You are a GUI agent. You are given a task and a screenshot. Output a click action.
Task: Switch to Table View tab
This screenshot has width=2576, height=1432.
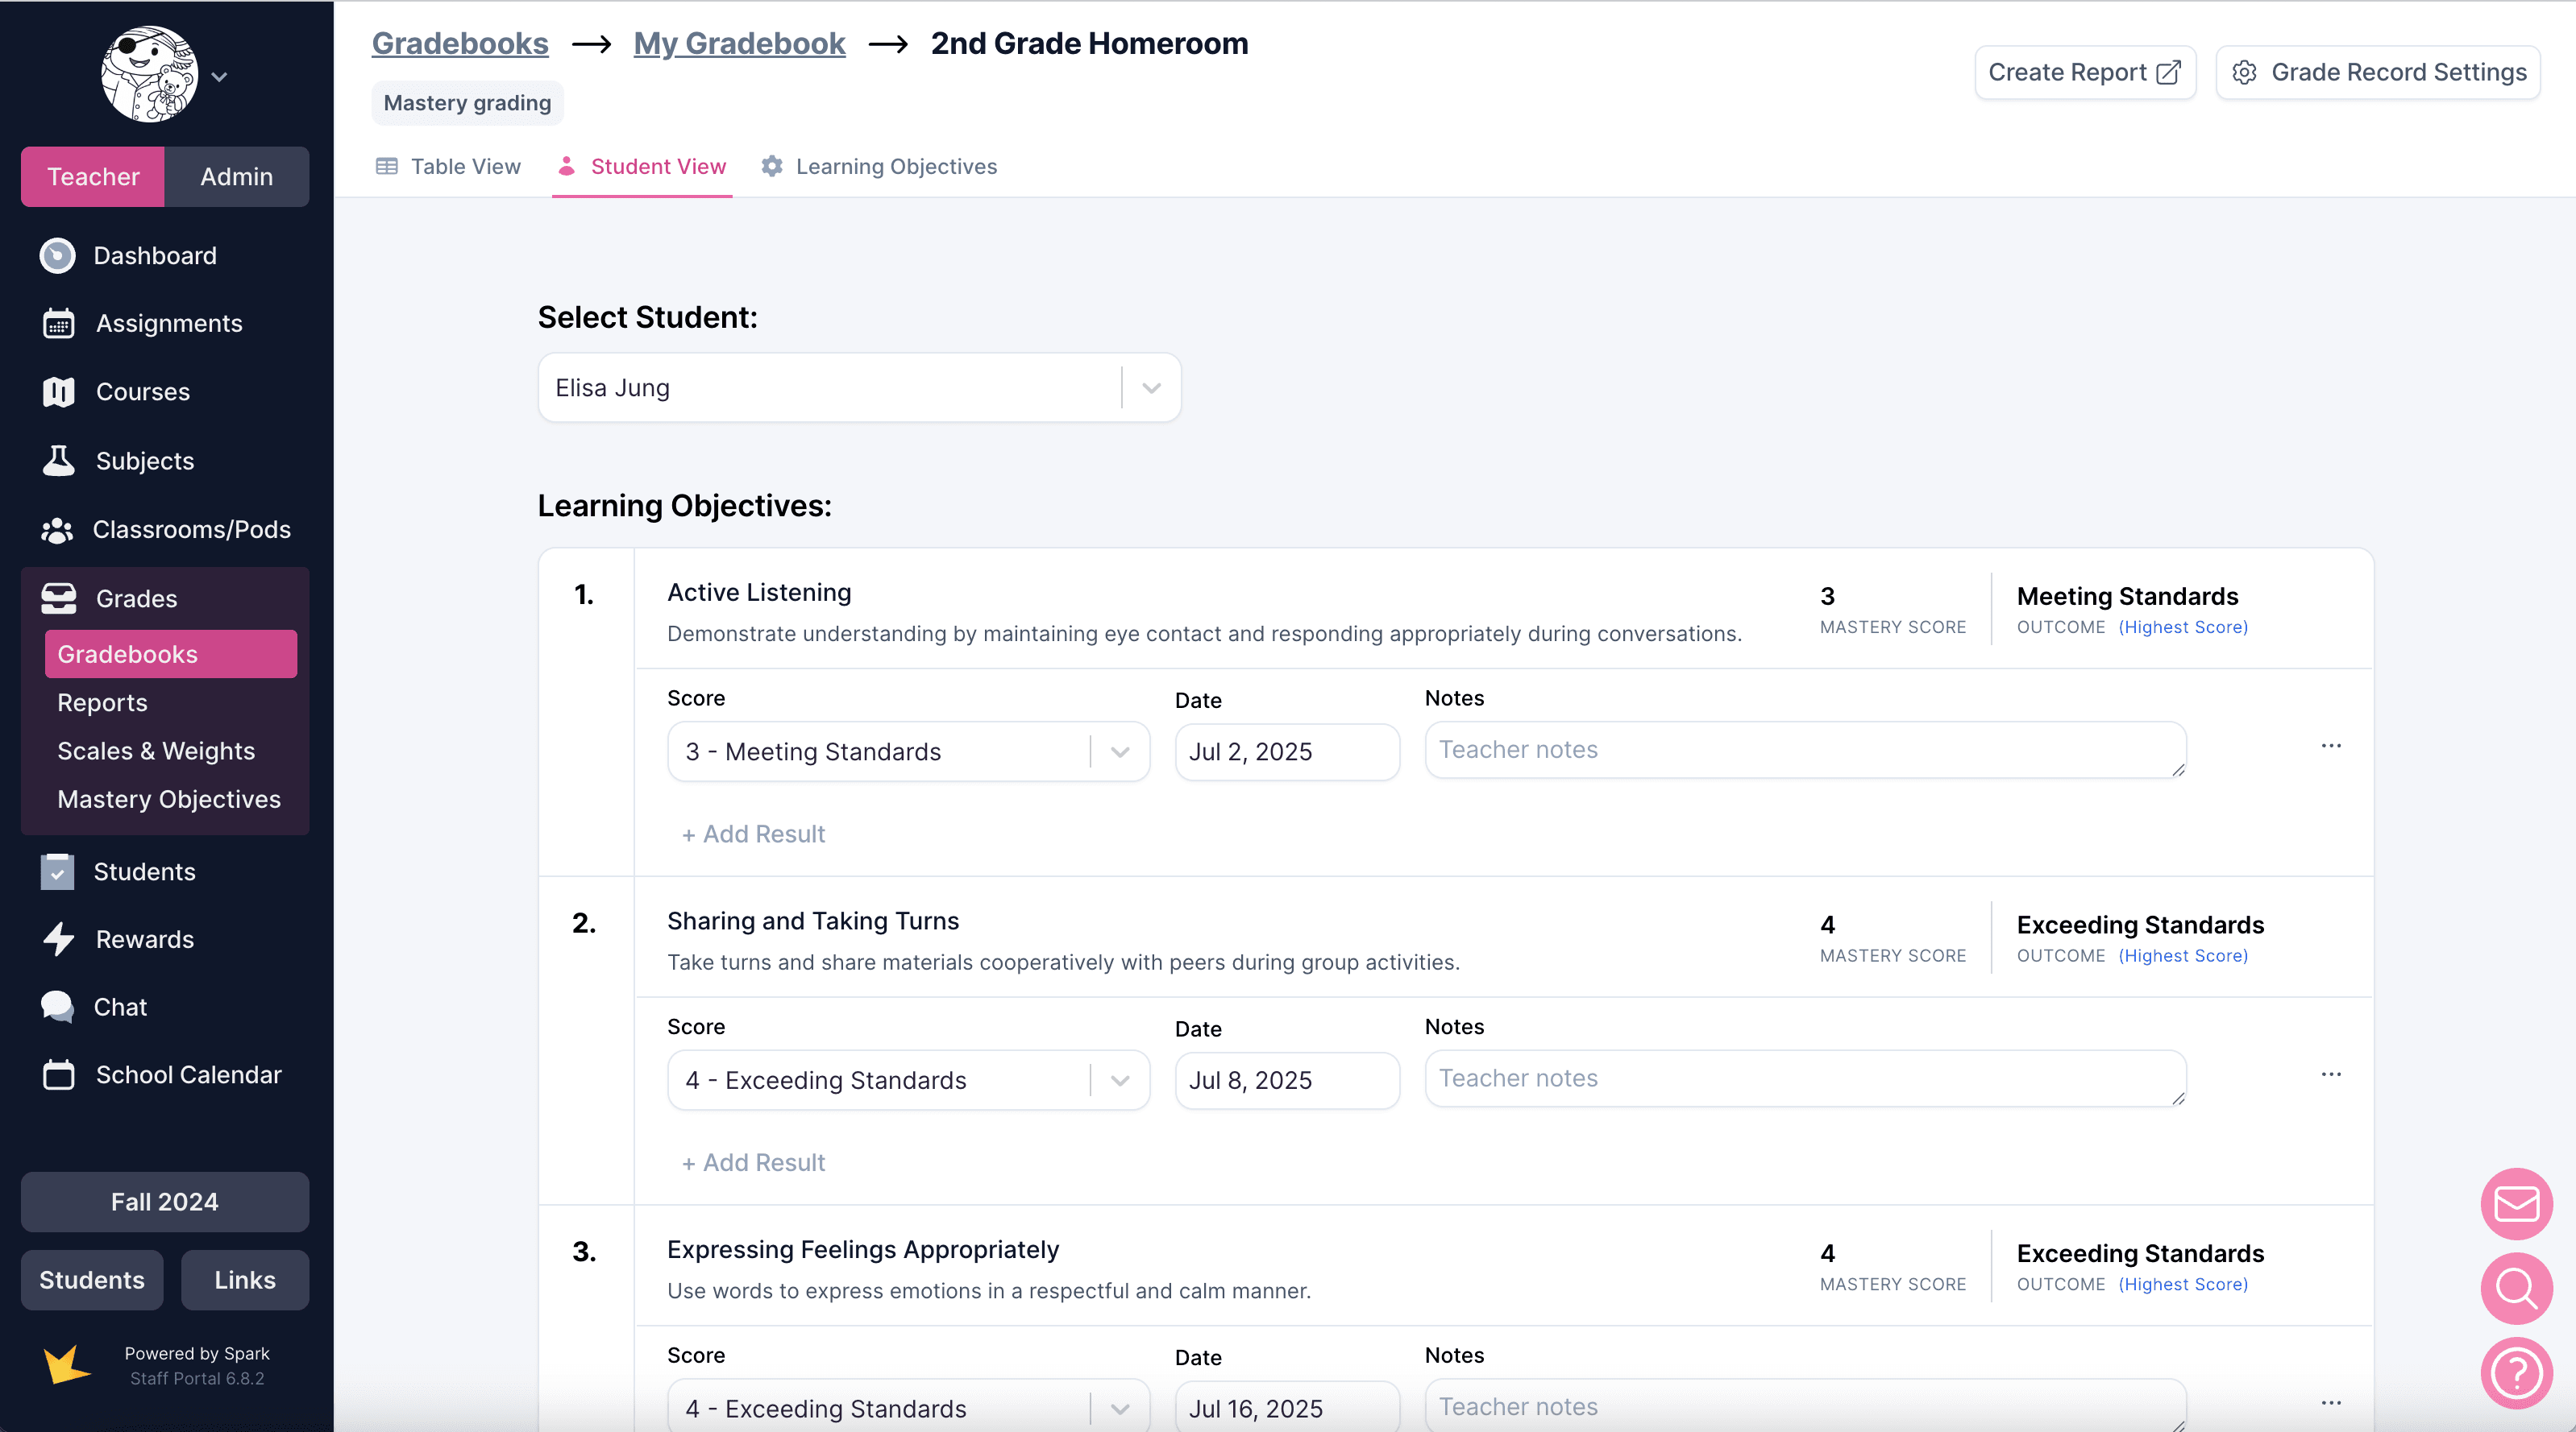(448, 167)
